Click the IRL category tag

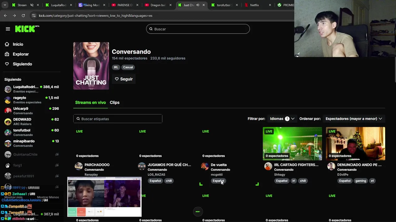[116, 67]
